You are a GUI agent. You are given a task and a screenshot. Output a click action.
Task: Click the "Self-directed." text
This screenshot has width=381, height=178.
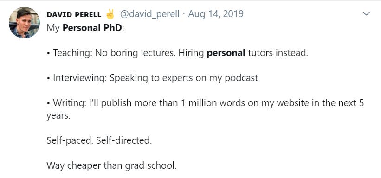tap(124, 140)
